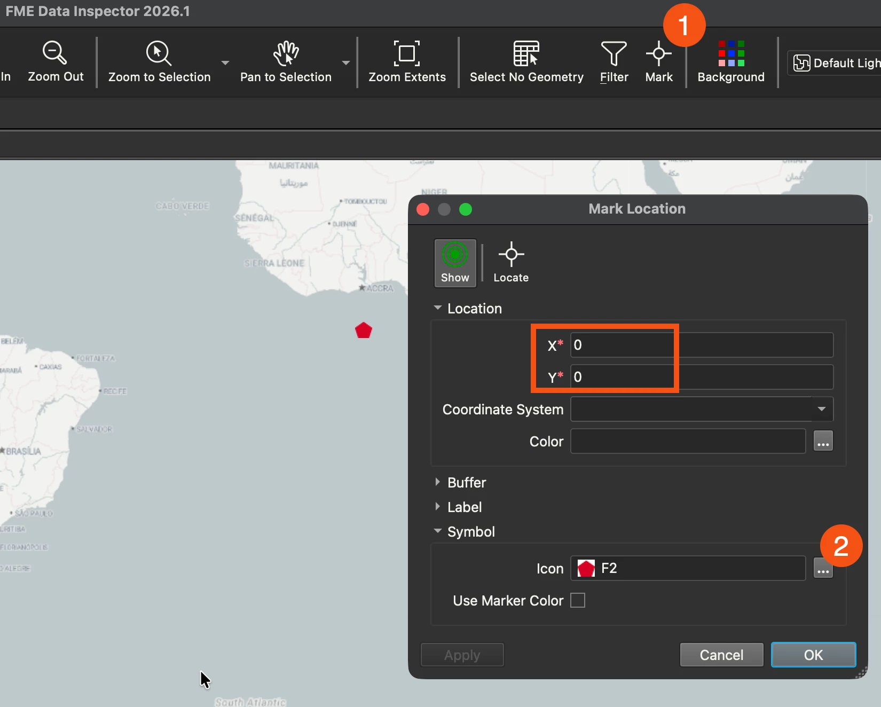Image resolution: width=881 pixels, height=707 pixels.
Task: Select Pan to Selection tool
Action: click(x=286, y=61)
